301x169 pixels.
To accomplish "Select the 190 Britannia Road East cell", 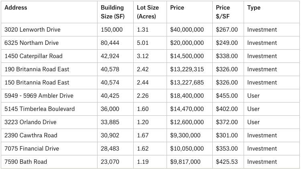I will coord(37,69).
